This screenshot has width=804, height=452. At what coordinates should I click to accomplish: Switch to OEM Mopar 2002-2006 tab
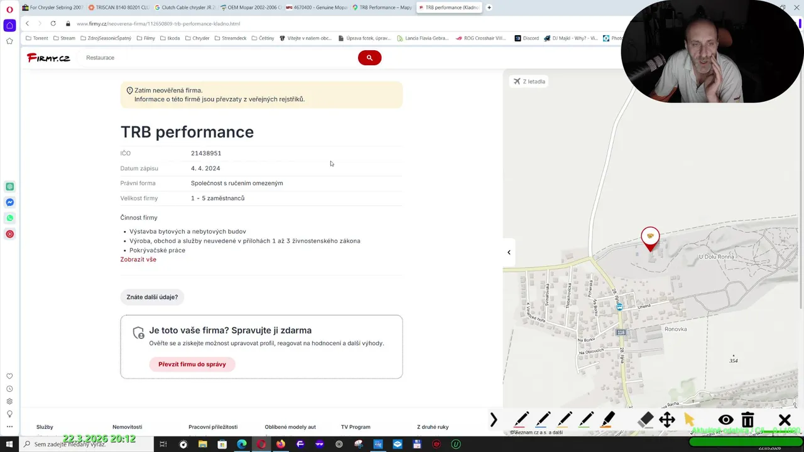pos(251,8)
